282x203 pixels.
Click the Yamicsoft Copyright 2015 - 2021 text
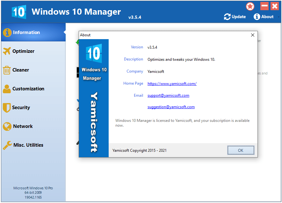point(139,150)
